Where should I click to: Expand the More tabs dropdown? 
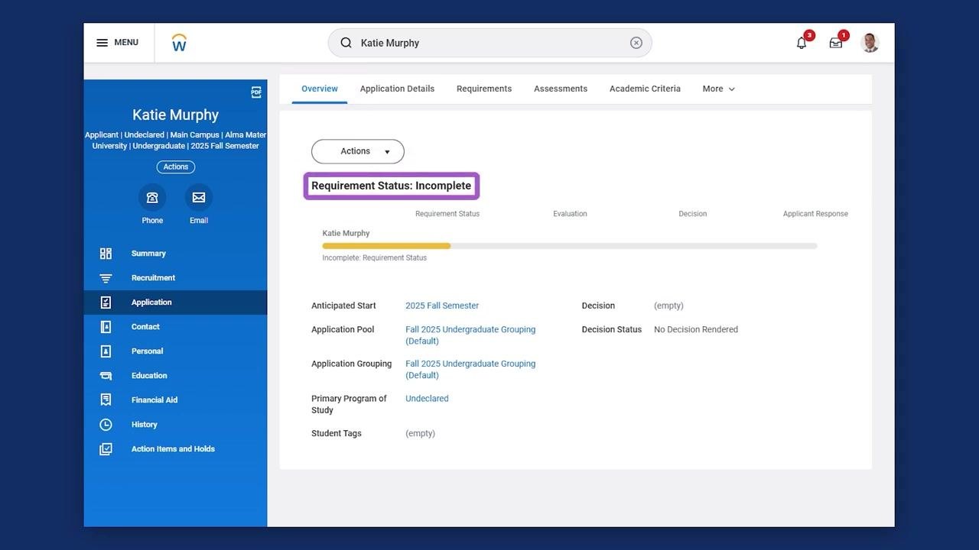[719, 89]
